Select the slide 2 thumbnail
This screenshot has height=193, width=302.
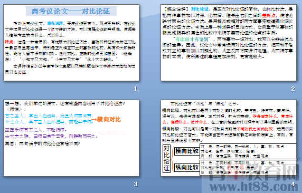229,43
